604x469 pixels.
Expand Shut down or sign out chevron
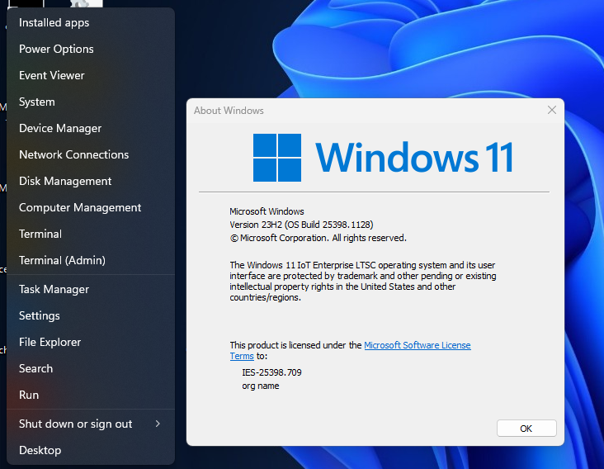click(158, 424)
